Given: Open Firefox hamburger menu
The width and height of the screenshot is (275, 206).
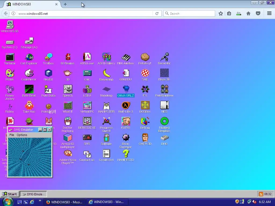Looking at the screenshot, I should [269, 13].
